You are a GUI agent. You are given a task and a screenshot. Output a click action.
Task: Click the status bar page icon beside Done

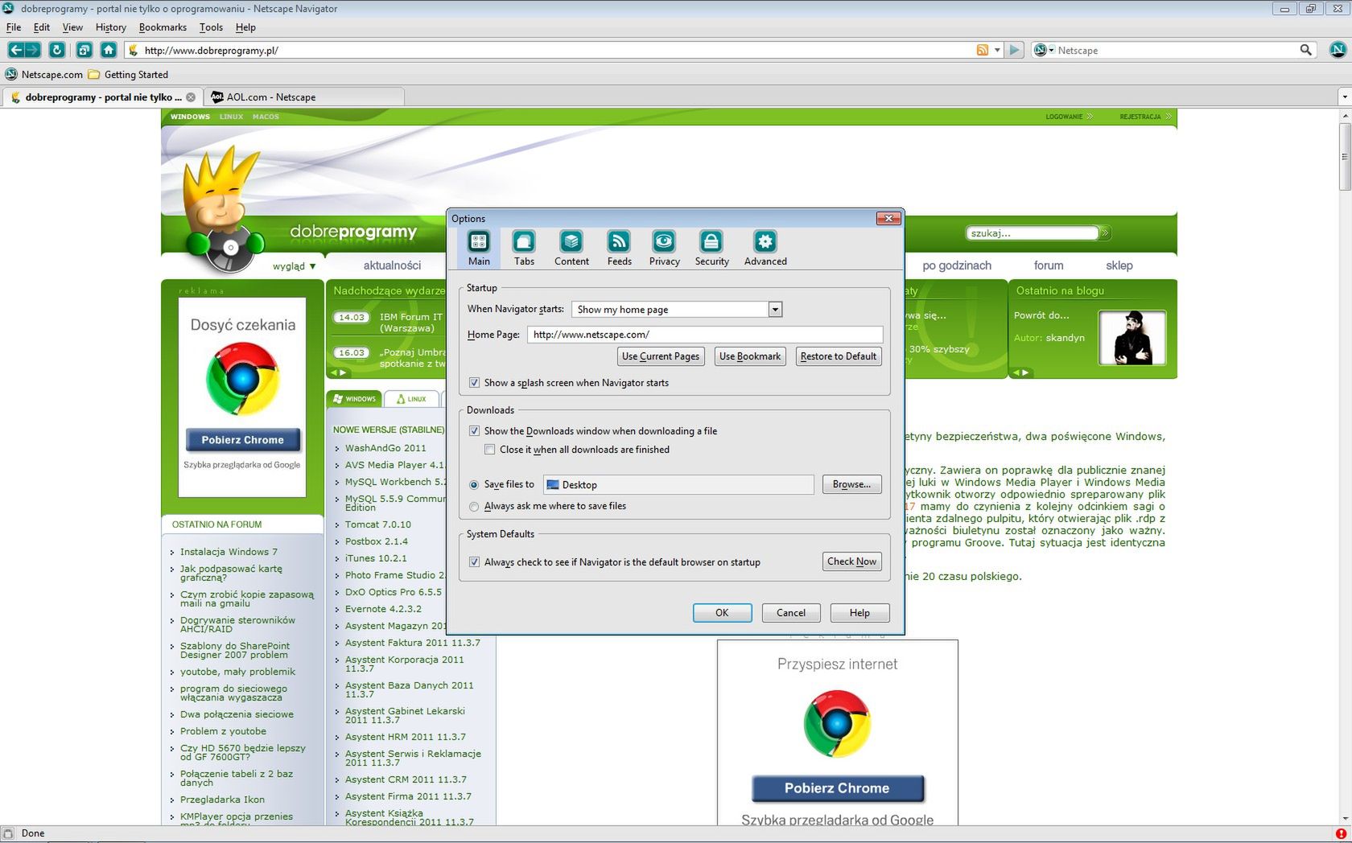click(x=8, y=833)
